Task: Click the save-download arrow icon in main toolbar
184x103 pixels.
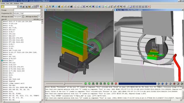Action: pyautogui.click(x=50, y=7)
